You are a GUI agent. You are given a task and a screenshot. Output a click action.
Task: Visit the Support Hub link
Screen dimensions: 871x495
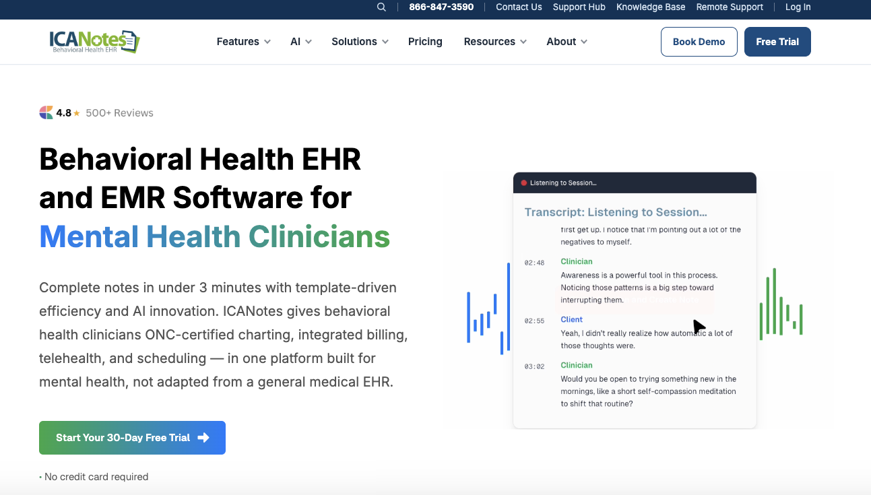pos(579,7)
